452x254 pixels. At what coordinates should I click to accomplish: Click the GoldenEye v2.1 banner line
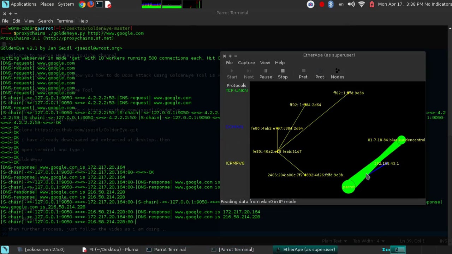[x=61, y=48]
